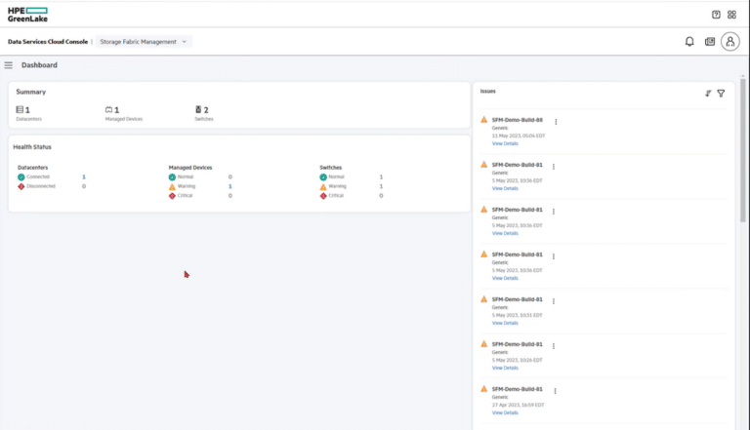This screenshot has width=750, height=430.
Task: Open kebab menu for the 10:26 EDT issue
Action: click(x=554, y=346)
